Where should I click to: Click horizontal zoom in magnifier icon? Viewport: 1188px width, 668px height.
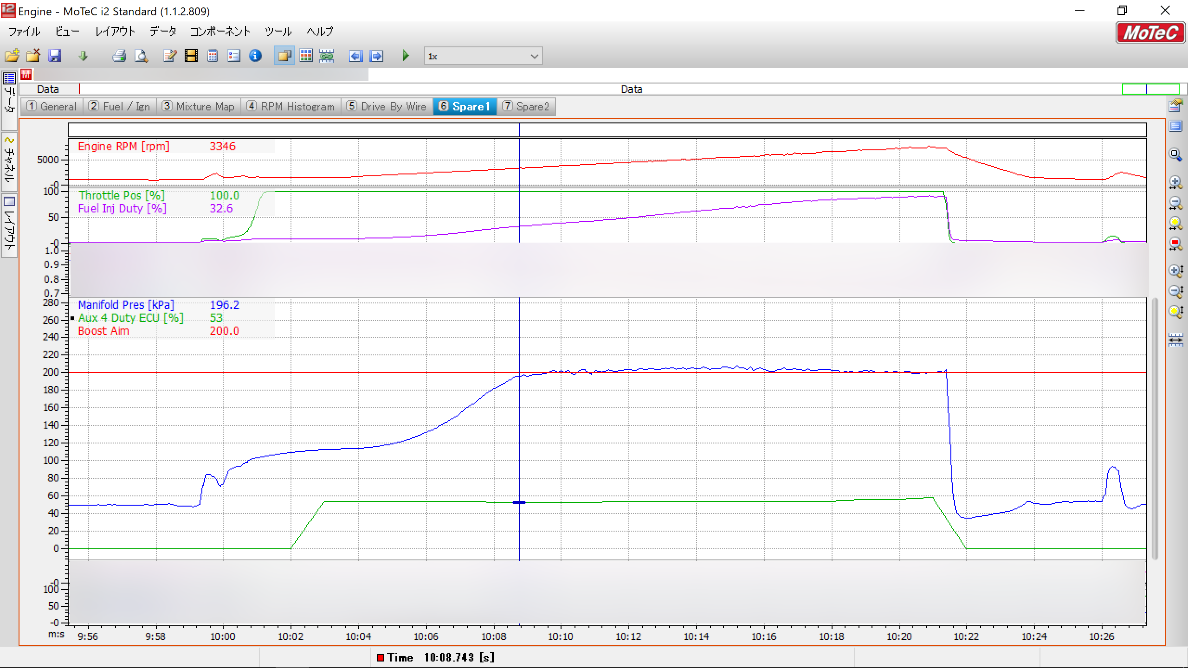coord(1175,182)
